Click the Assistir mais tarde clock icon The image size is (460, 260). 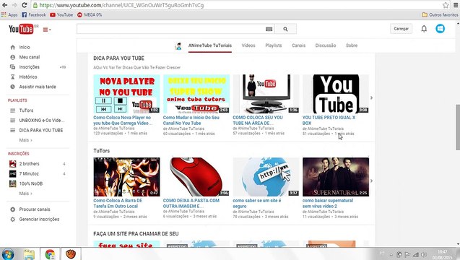(x=12, y=87)
